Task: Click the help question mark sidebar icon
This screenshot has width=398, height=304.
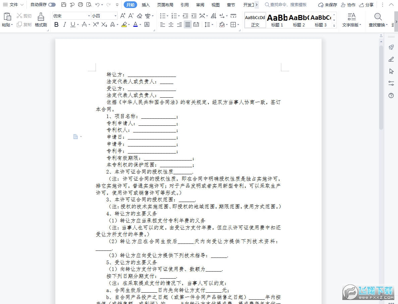Action: 391,95
